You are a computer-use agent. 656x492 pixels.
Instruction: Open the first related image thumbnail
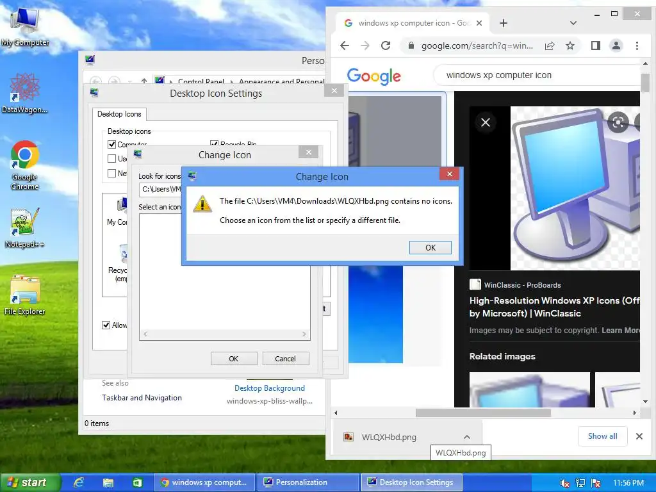[x=530, y=389]
